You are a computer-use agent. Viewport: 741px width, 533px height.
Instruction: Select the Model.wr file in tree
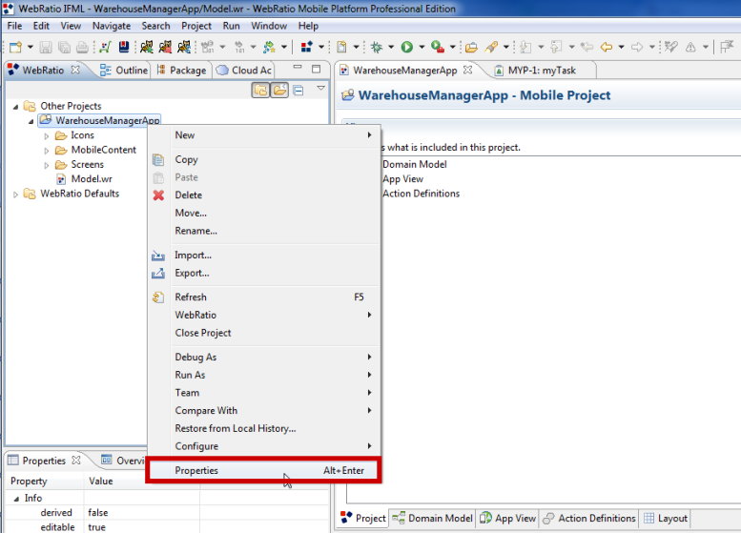pos(92,179)
